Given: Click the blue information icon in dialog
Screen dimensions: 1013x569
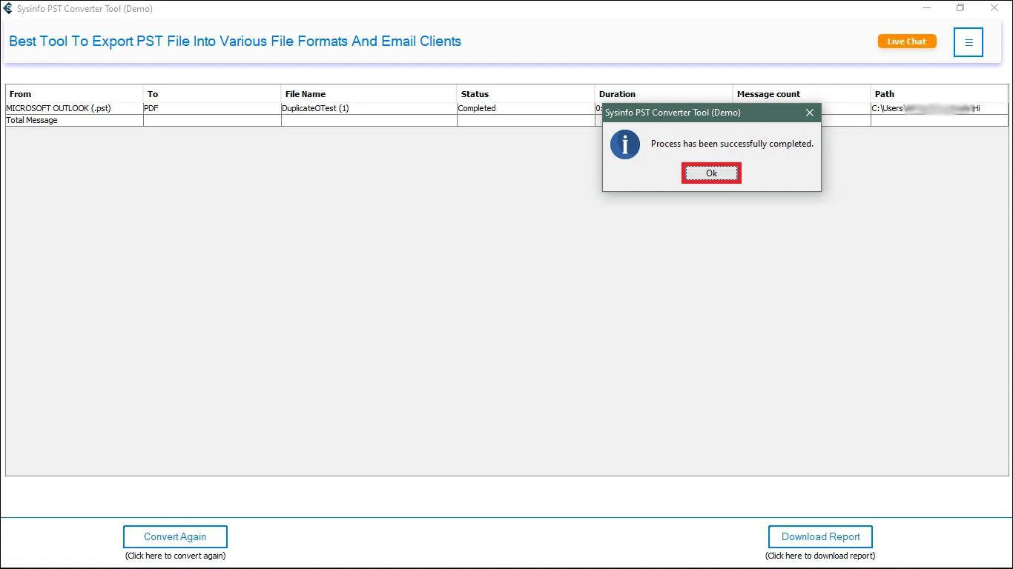Looking at the screenshot, I should [x=624, y=144].
